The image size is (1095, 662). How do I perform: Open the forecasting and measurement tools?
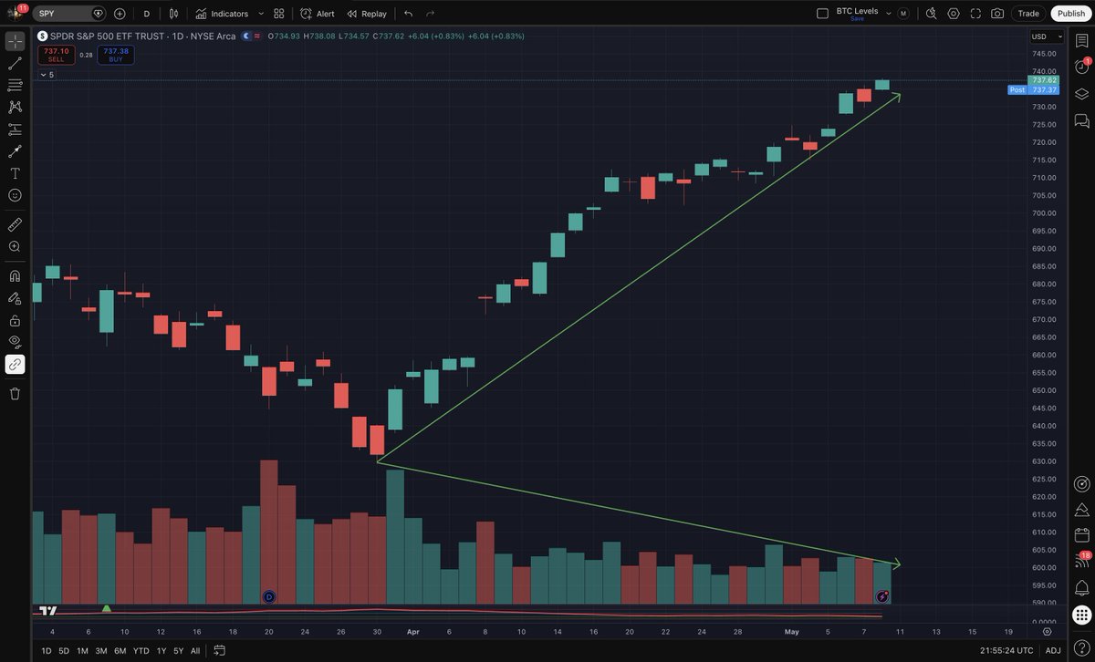coord(15,129)
